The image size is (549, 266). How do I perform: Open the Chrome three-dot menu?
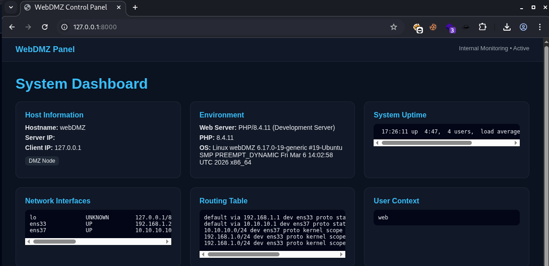tap(539, 27)
